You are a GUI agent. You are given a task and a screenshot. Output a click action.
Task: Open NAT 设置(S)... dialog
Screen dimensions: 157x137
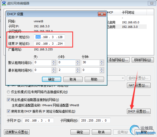click(139, 85)
